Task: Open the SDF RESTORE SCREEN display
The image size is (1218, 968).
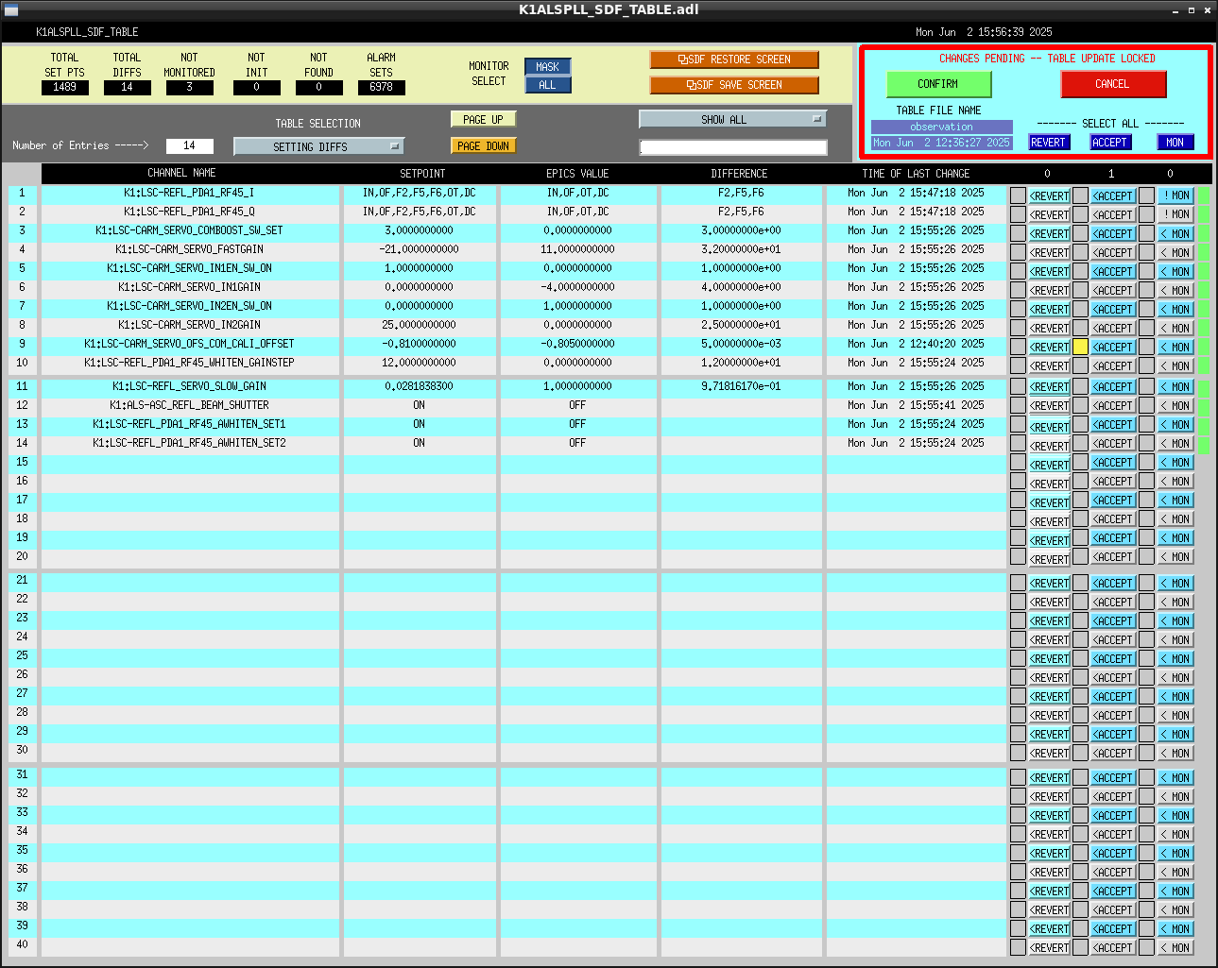Action: click(734, 59)
